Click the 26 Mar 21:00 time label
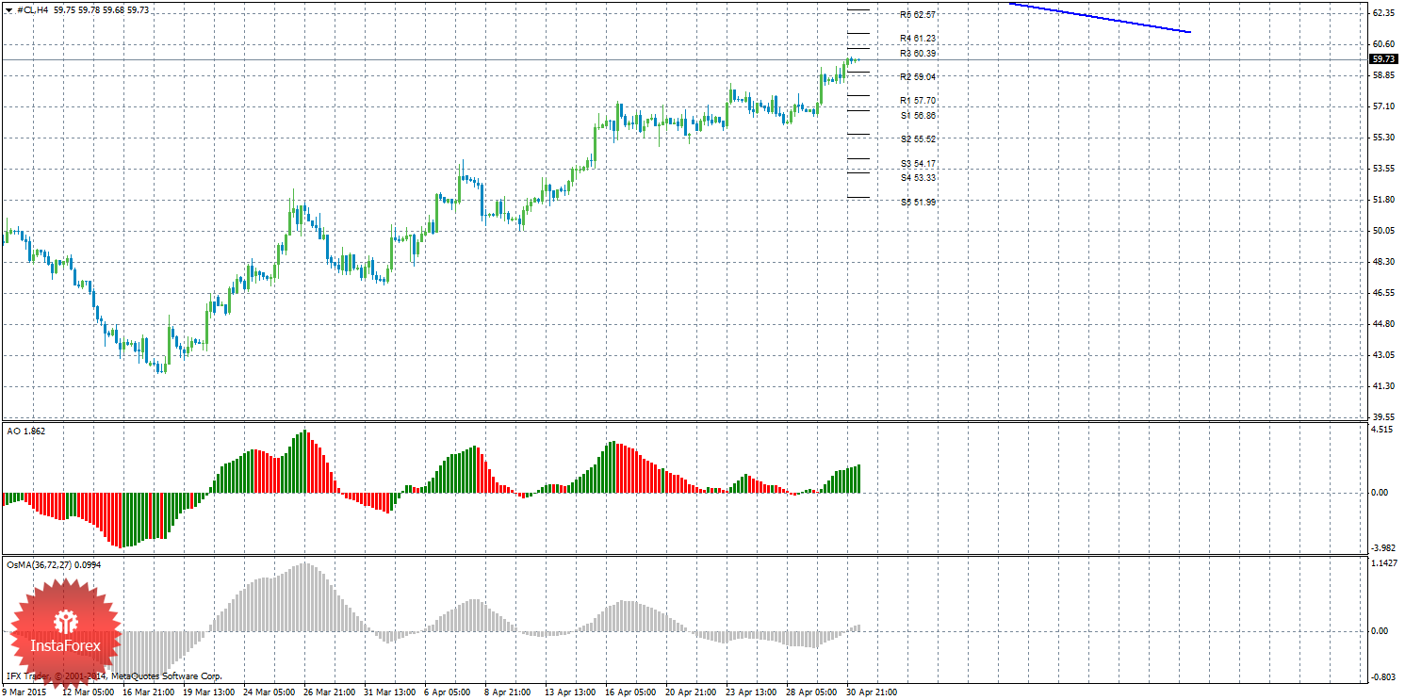 tap(329, 692)
